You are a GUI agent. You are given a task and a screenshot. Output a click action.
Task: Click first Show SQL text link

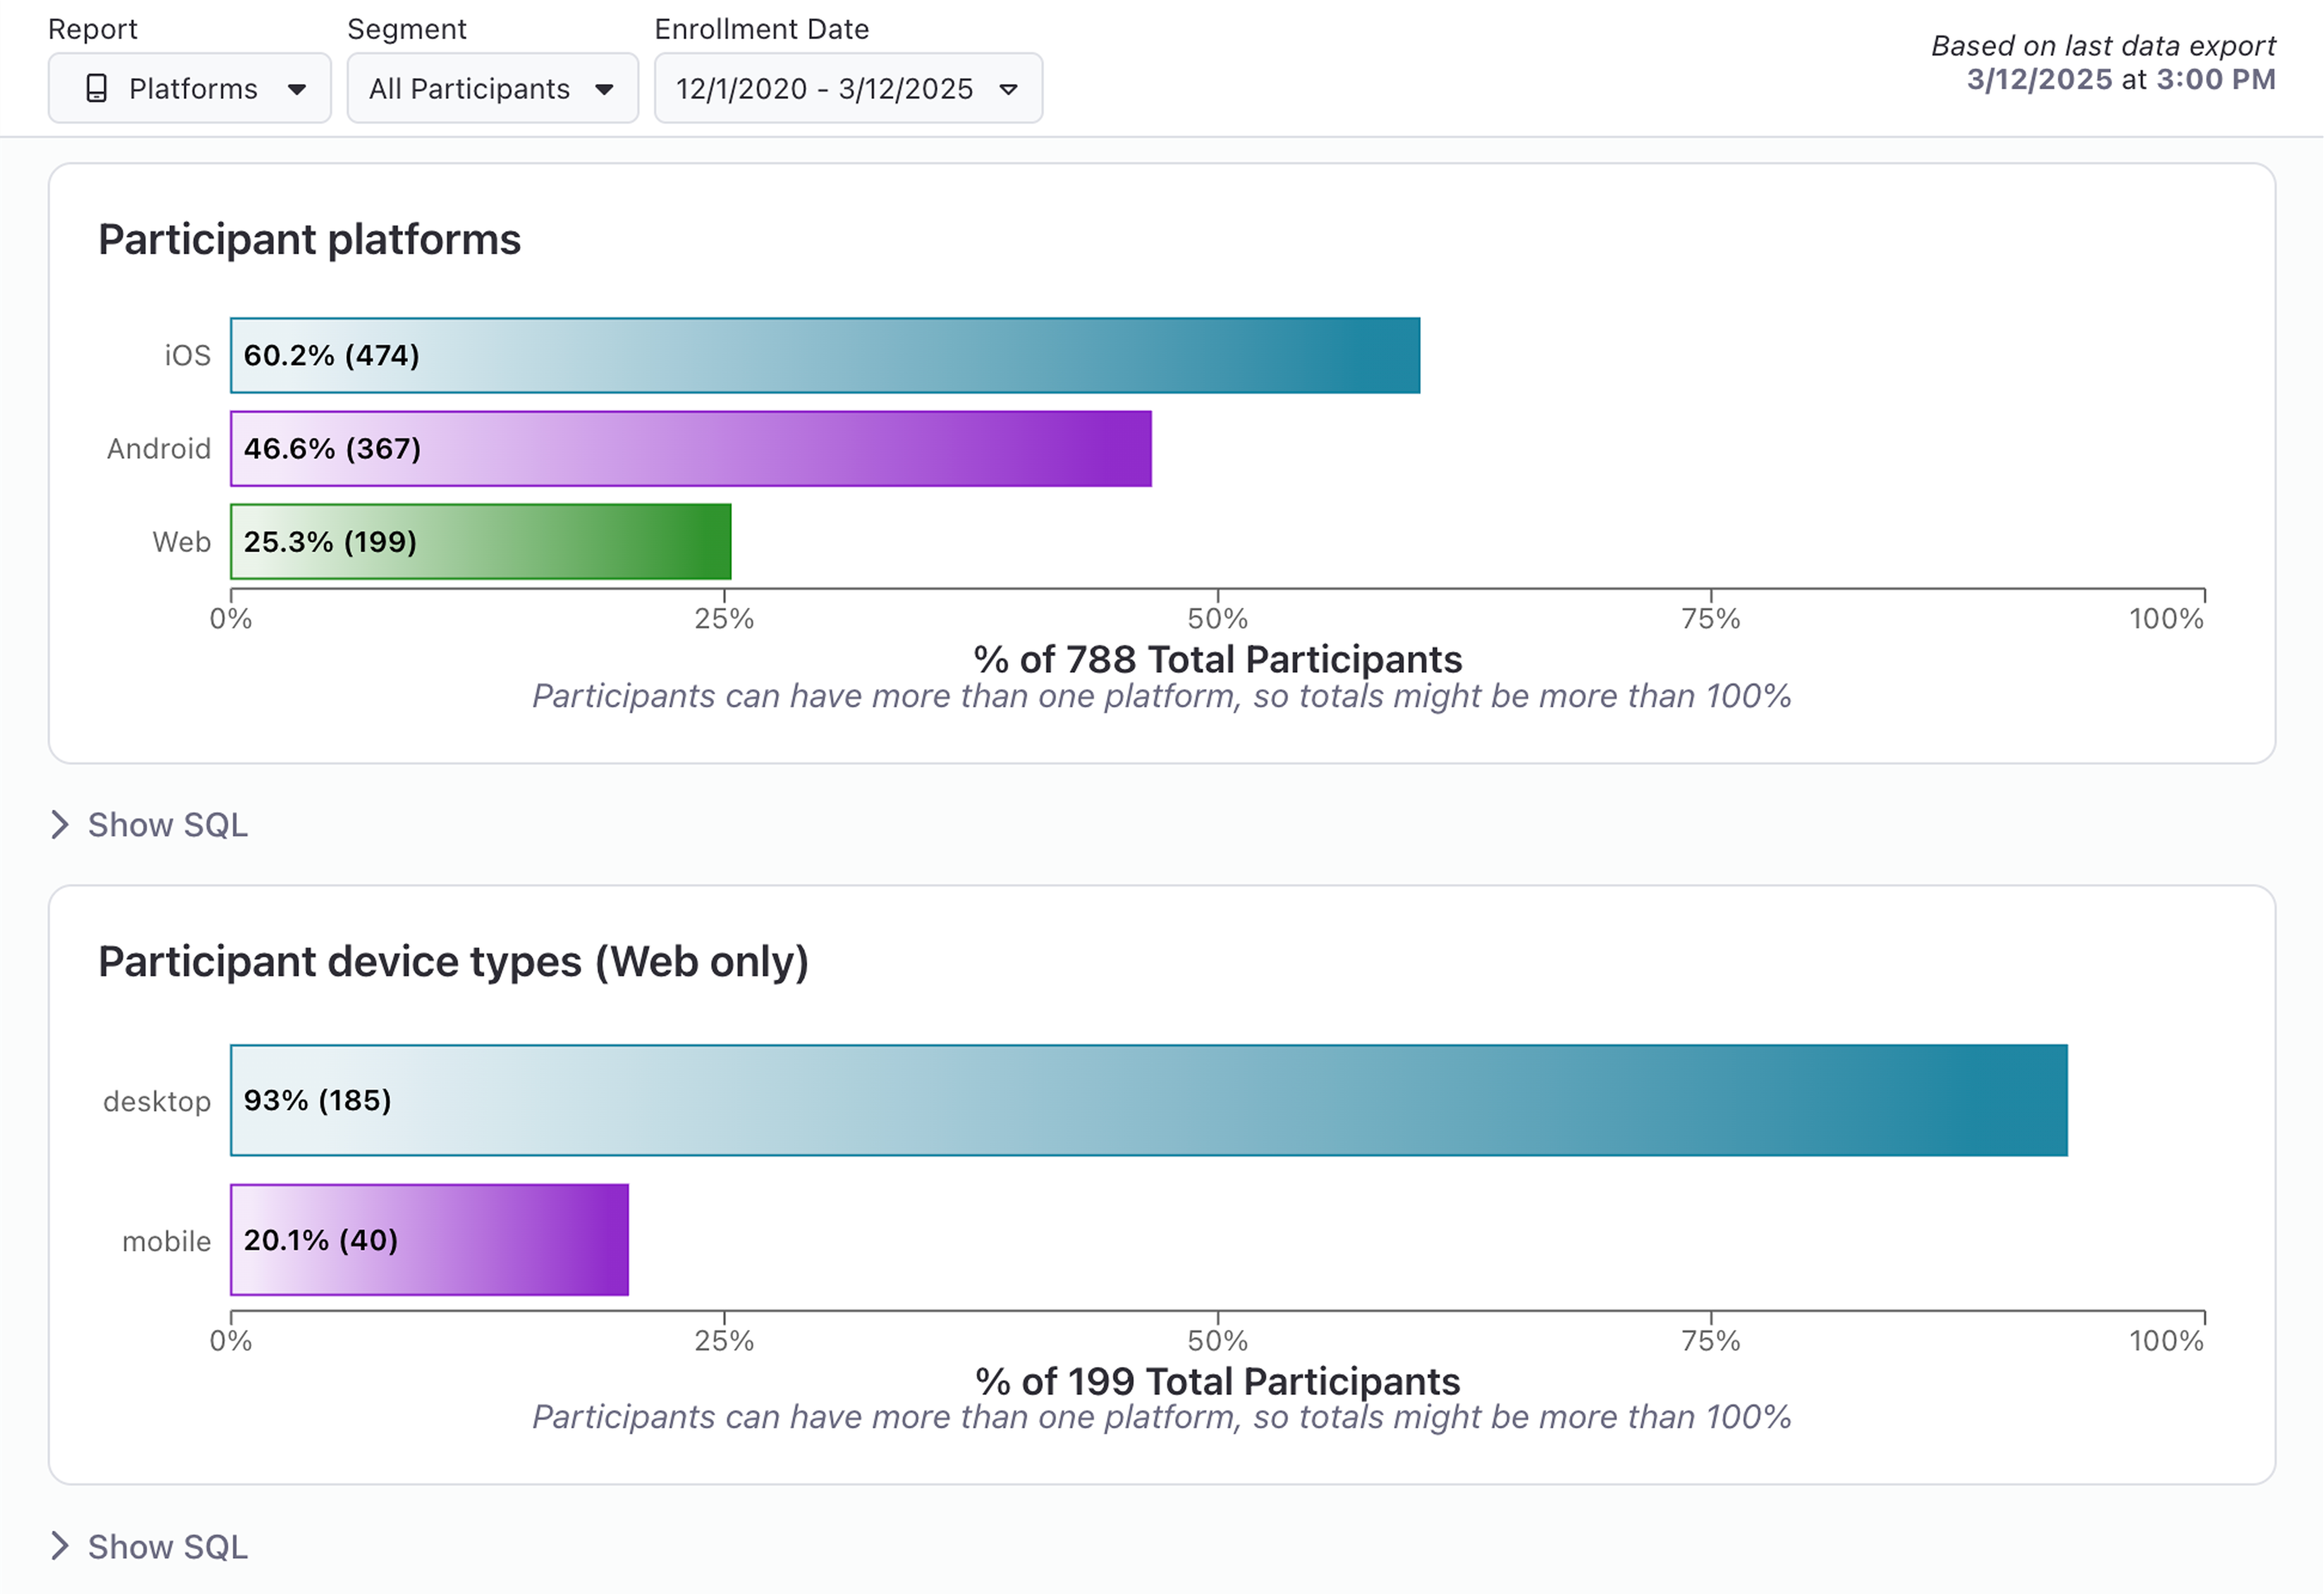(x=168, y=825)
